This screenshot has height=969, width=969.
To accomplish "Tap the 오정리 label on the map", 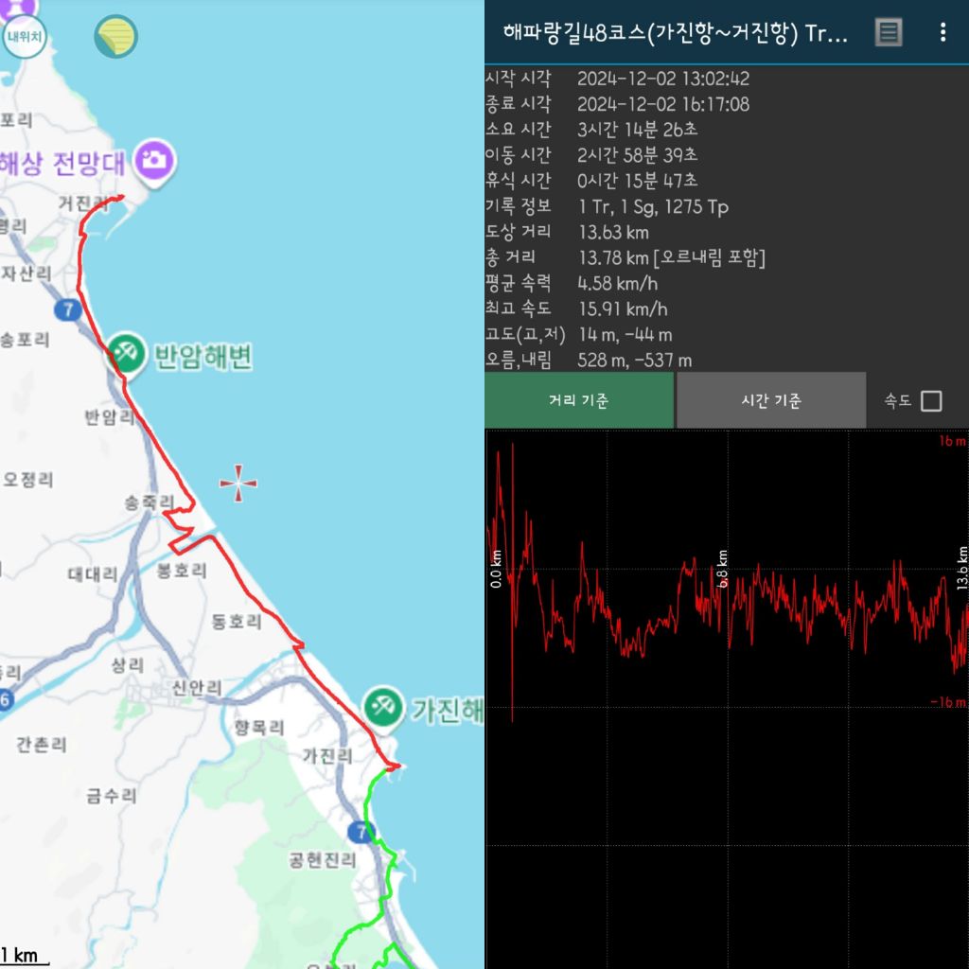I will 28,479.
